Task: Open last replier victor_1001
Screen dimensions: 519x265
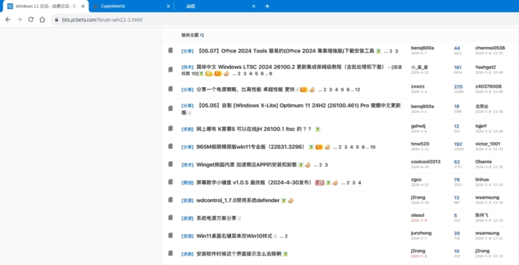Action: (488, 143)
